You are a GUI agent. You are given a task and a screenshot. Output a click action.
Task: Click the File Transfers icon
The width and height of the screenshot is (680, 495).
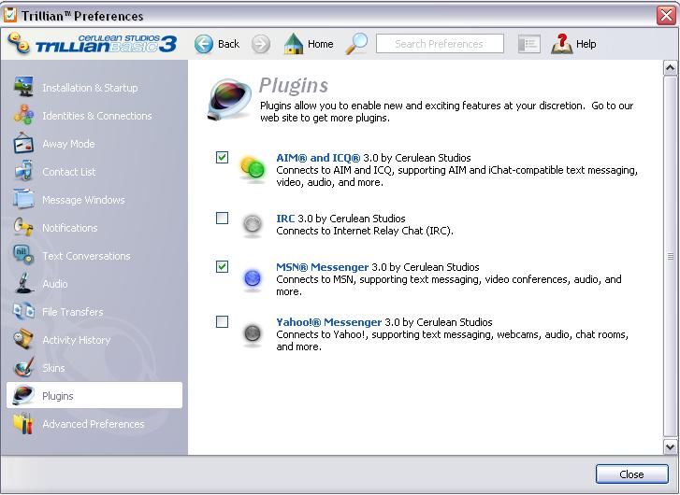(x=23, y=311)
